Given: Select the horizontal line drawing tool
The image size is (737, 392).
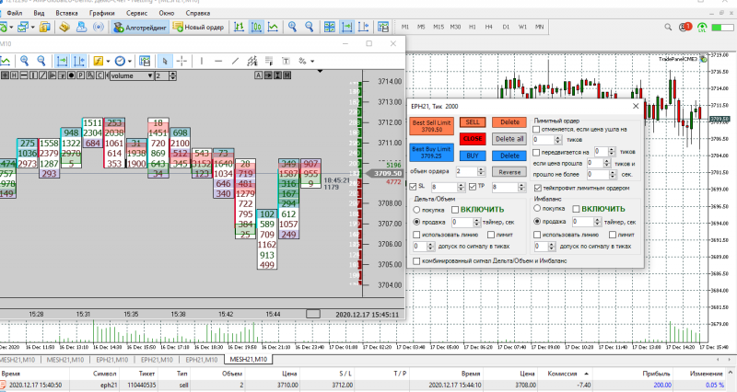Looking at the screenshot, I should tap(218, 61).
